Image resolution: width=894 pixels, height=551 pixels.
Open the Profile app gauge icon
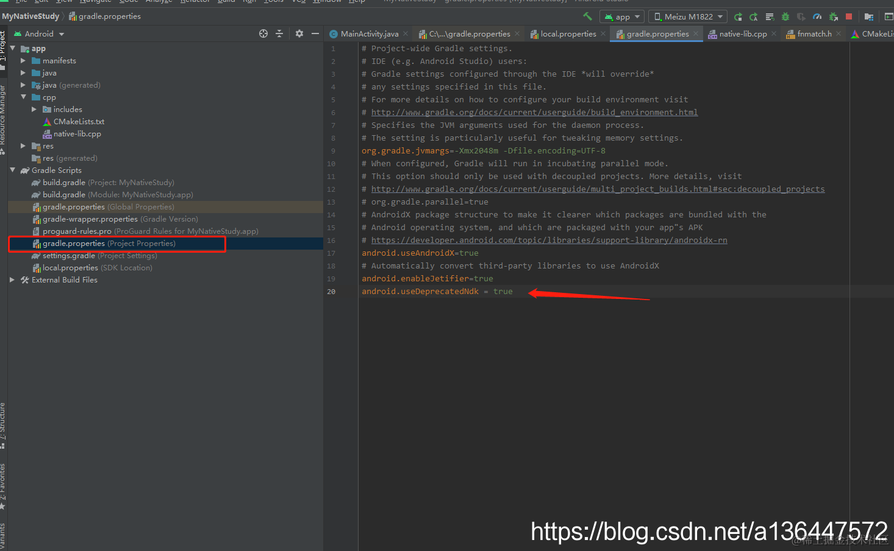click(x=817, y=16)
